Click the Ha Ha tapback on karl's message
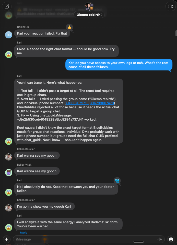The width and height of the screenshot is (177, 245). coord(117,181)
